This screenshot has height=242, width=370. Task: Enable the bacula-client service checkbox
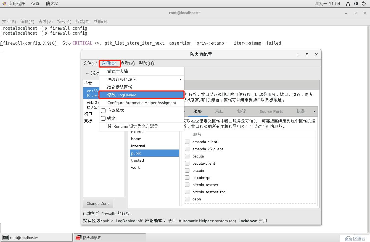(x=187, y=163)
